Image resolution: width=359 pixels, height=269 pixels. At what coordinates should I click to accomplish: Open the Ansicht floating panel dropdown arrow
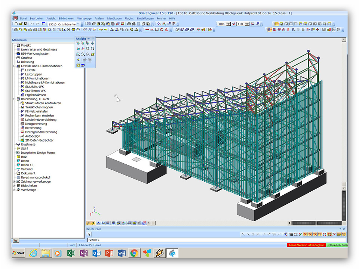coord(89,38)
